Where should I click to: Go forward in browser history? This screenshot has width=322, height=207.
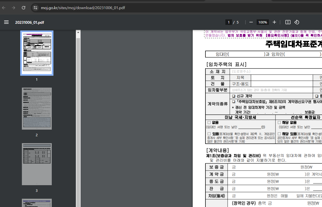click(14, 8)
